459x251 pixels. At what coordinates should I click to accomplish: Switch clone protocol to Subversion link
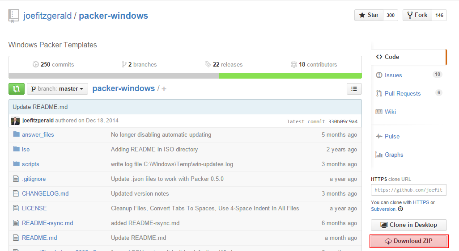(x=383, y=209)
